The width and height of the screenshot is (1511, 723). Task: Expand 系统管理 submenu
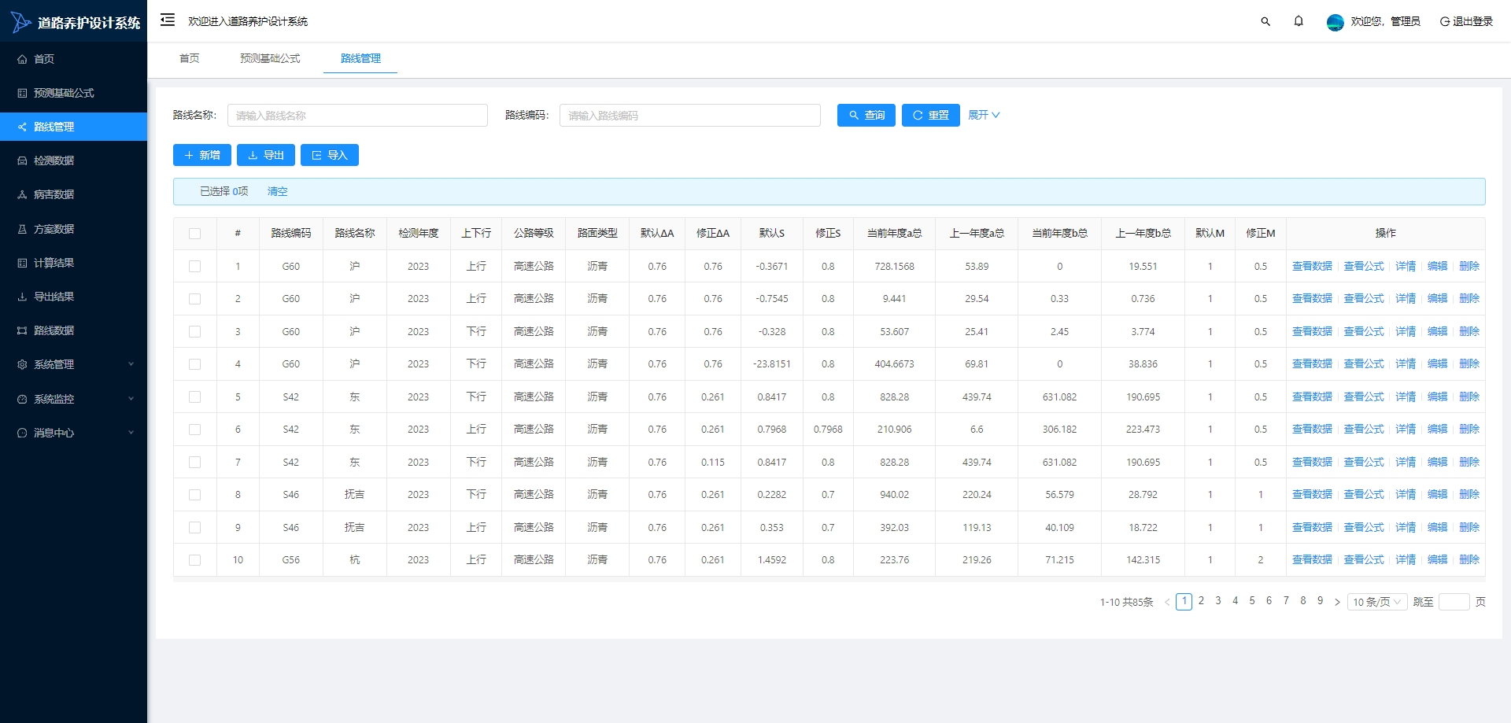pyautogui.click(x=73, y=364)
